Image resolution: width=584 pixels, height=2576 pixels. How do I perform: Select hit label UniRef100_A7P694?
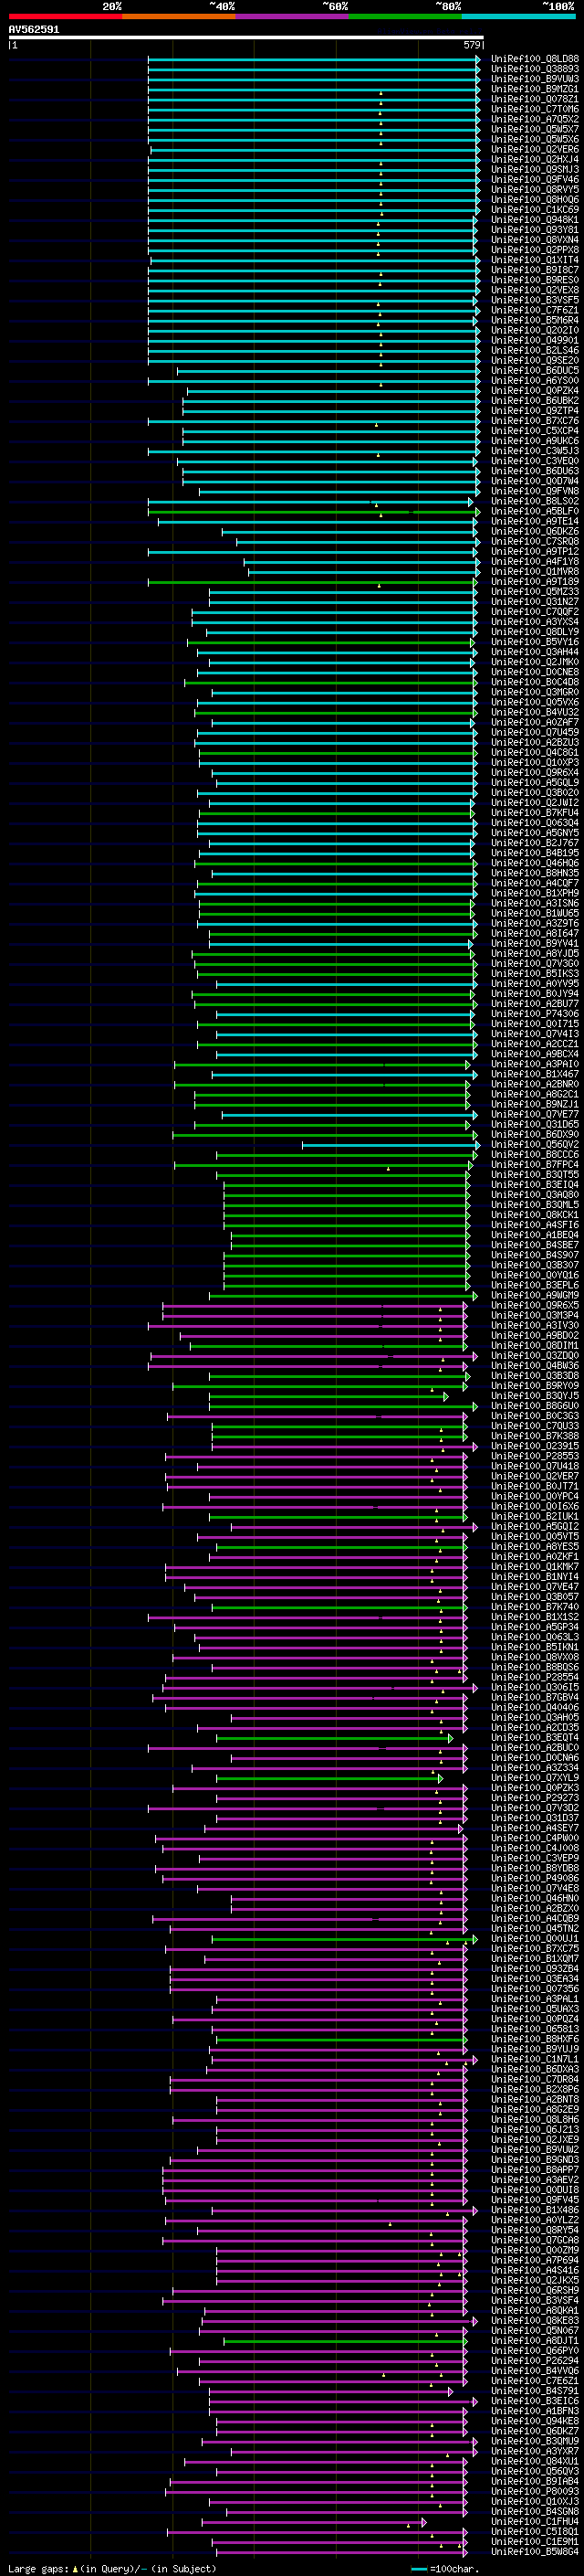535,2260
